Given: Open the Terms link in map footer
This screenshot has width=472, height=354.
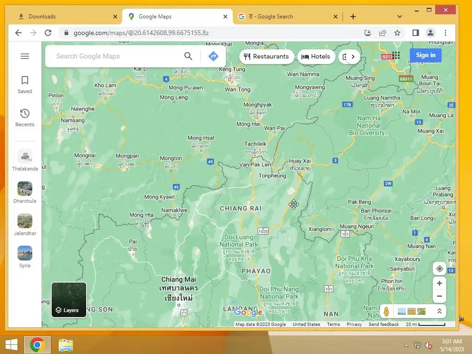Looking at the screenshot, I should pyautogui.click(x=333, y=324).
